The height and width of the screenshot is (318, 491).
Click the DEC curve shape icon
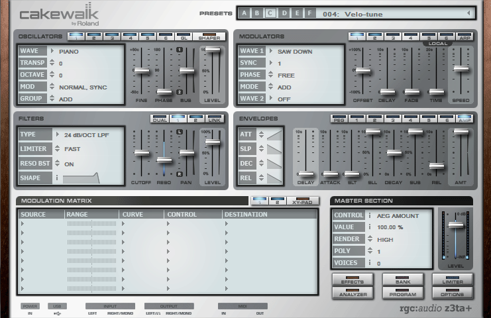274,164
